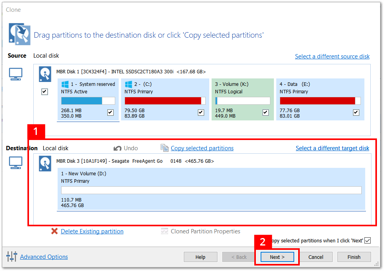Uncheck the Data (E:) partition checkbox
Viewport: 384px width, 271px height.
(356, 113)
